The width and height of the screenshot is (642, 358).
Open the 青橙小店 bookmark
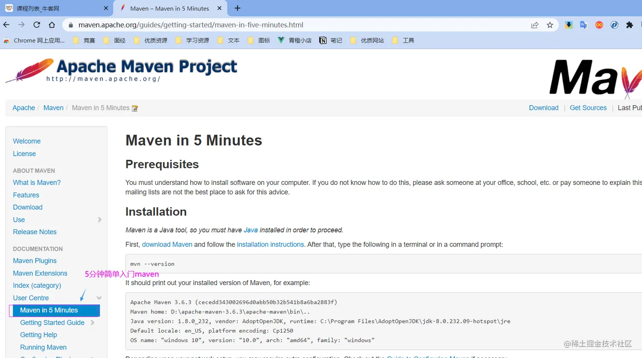(x=294, y=40)
